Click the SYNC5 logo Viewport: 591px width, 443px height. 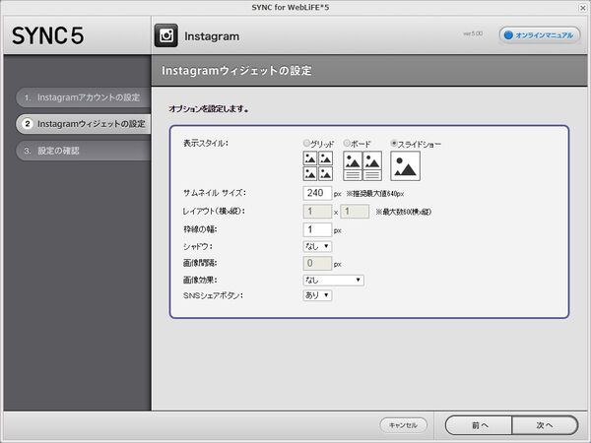[48, 35]
